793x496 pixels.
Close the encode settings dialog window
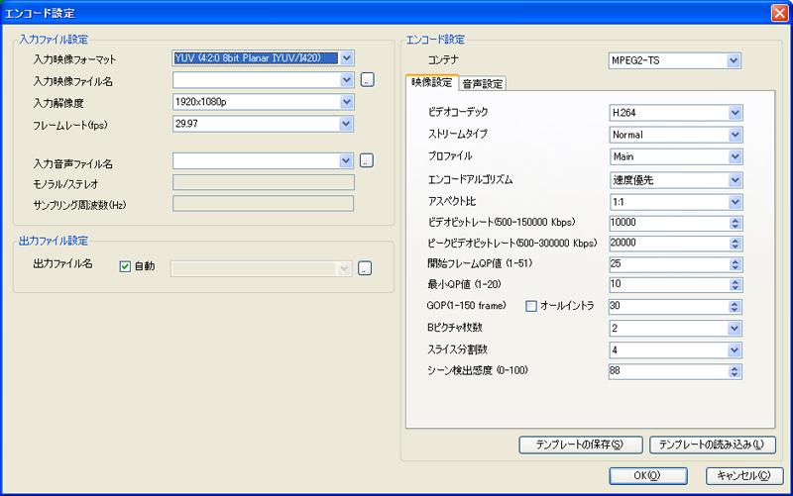(x=779, y=12)
